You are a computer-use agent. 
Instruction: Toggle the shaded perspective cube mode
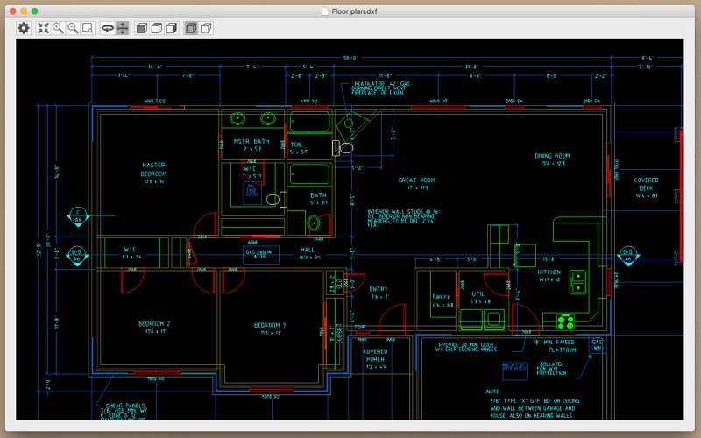pyautogui.click(x=191, y=28)
